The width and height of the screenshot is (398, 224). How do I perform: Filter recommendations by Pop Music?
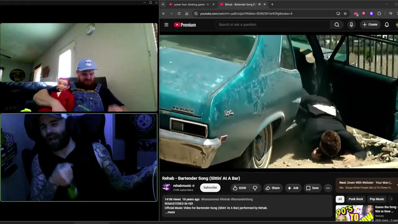click(377, 199)
